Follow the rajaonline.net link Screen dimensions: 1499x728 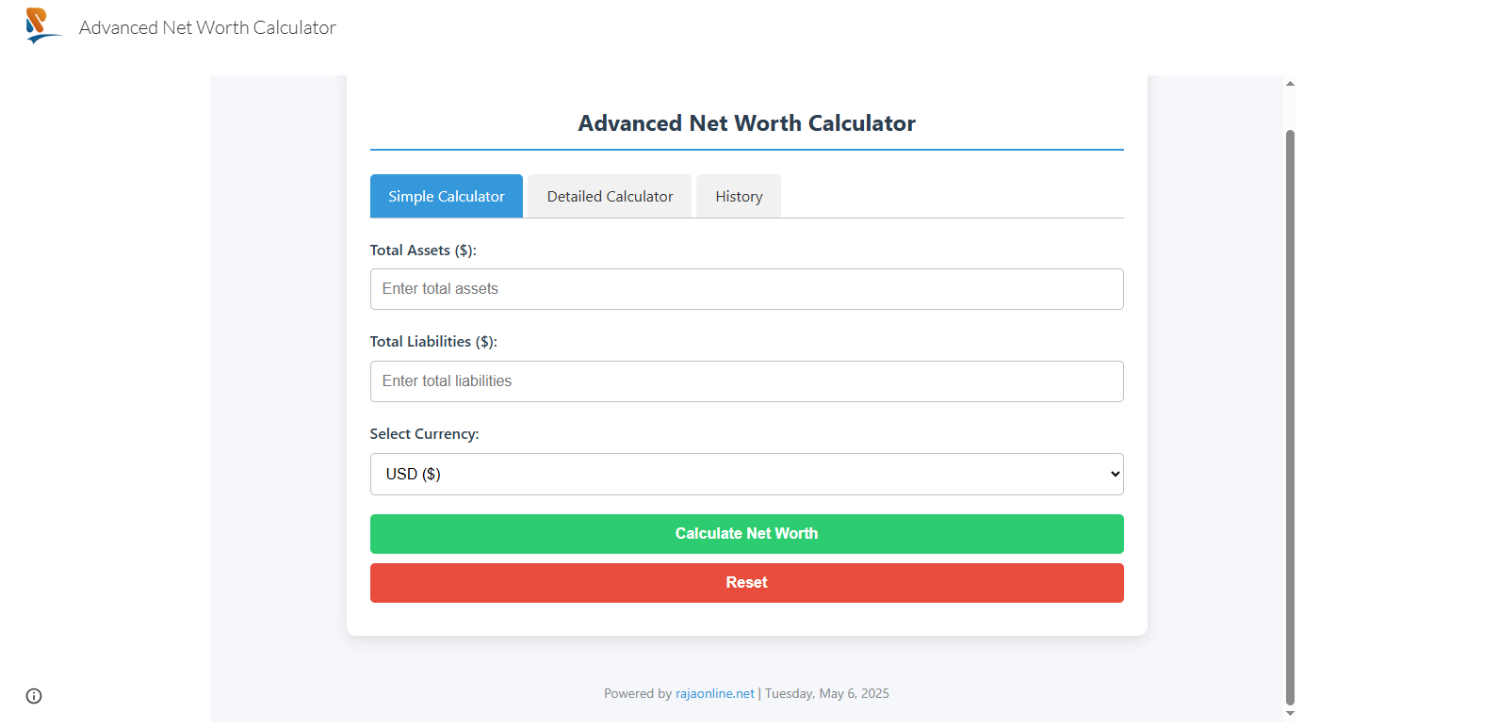click(715, 693)
